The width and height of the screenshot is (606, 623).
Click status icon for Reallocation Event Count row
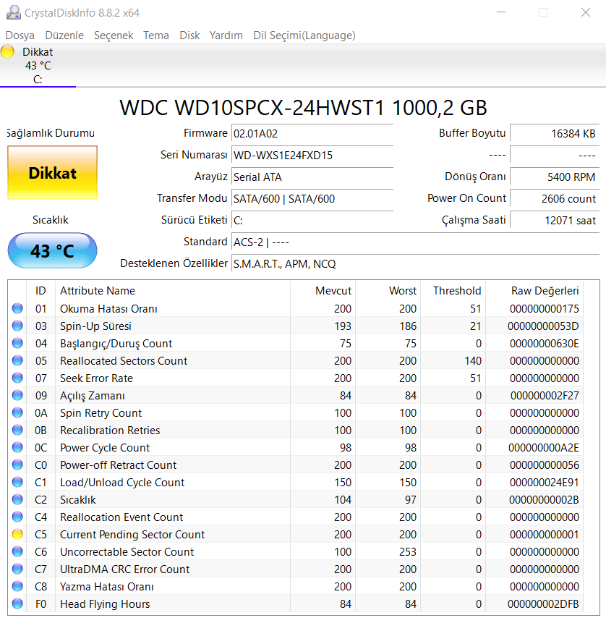17,517
